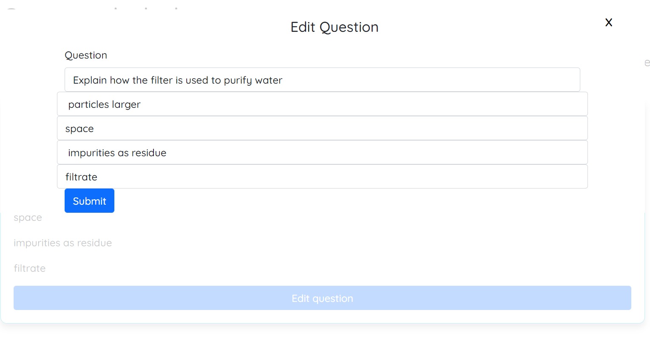650x338 pixels.
Task: Close the Edit Question dialog with X
Action: [608, 23]
